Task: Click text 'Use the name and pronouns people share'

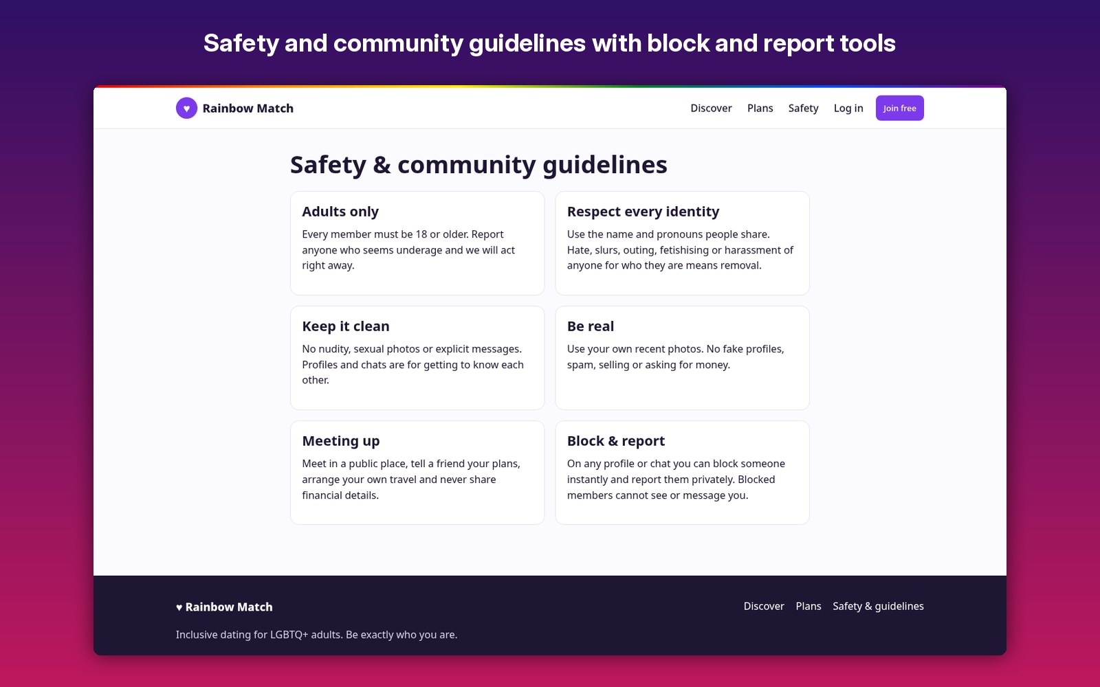Action: [x=667, y=234]
